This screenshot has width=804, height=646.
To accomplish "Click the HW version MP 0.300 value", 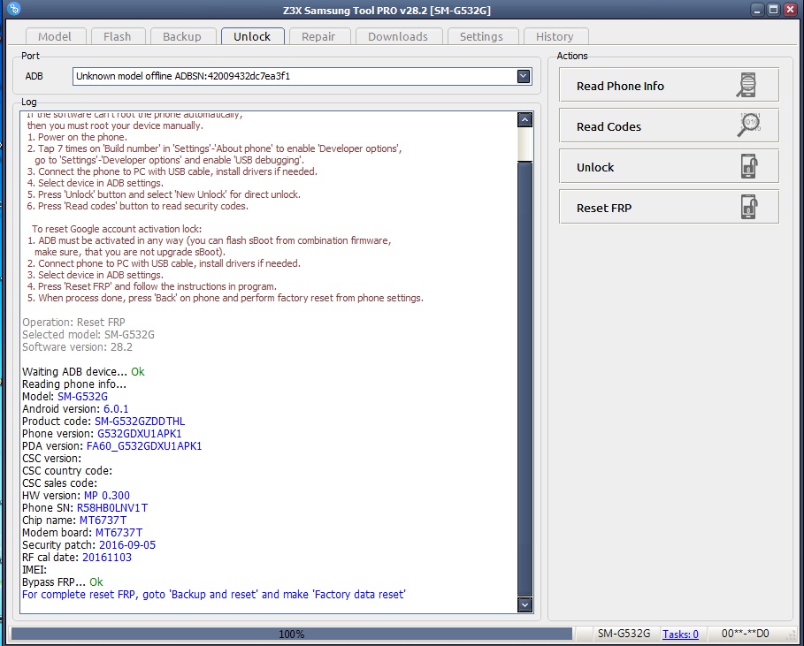I will pos(107,496).
